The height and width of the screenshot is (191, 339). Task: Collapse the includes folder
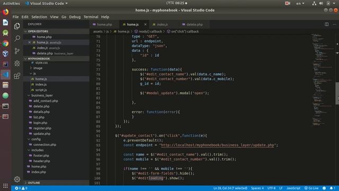click(37, 150)
